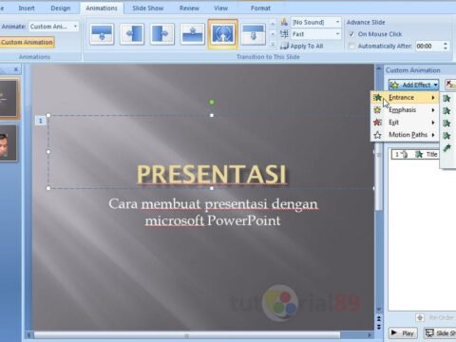Click vertical scrollbar down arrow beside slide

[378, 309]
